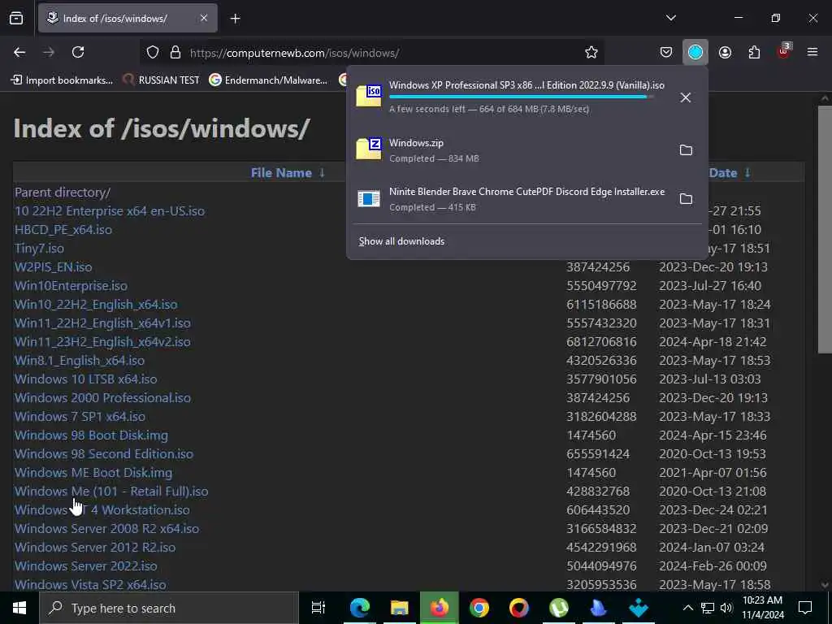Open File Explorer from taskbar
The width and height of the screenshot is (832, 624).
[x=399, y=608]
